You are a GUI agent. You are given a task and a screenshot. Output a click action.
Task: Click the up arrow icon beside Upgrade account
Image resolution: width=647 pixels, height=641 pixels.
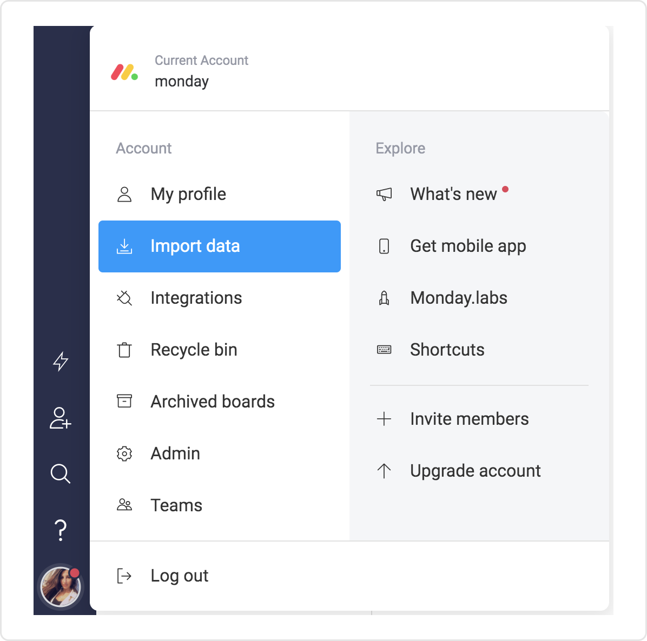tap(384, 471)
